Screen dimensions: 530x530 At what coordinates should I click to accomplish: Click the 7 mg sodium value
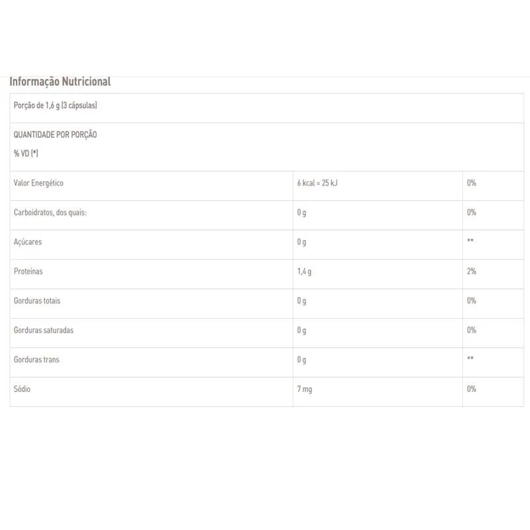304,389
